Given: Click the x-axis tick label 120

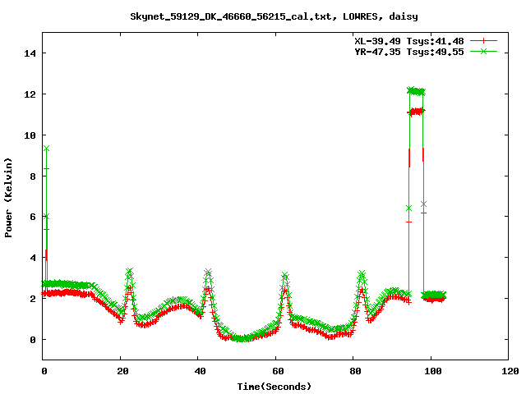Looking at the screenshot, I should pyautogui.click(x=510, y=371).
